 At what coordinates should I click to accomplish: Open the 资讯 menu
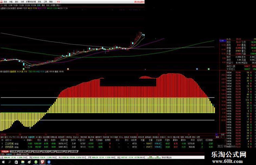point(39,2)
